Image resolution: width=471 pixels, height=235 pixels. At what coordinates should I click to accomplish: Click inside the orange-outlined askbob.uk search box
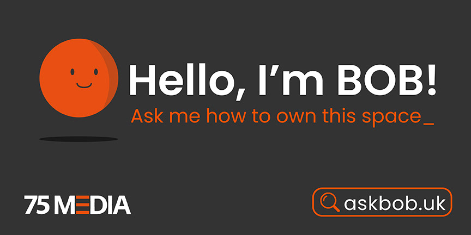[x=382, y=202]
